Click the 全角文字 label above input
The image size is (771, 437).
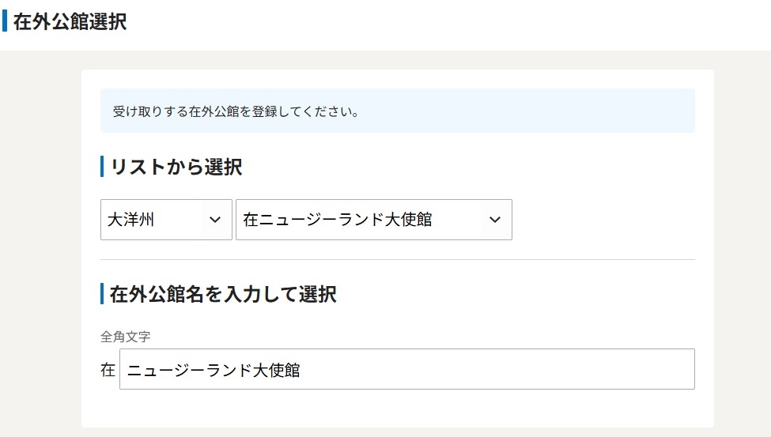pyautogui.click(x=126, y=337)
